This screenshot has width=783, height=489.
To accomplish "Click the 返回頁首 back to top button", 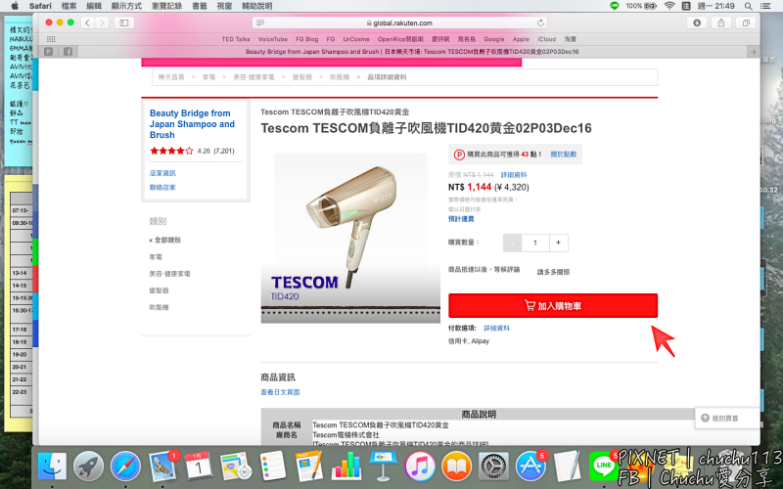I will [x=719, y=419].
